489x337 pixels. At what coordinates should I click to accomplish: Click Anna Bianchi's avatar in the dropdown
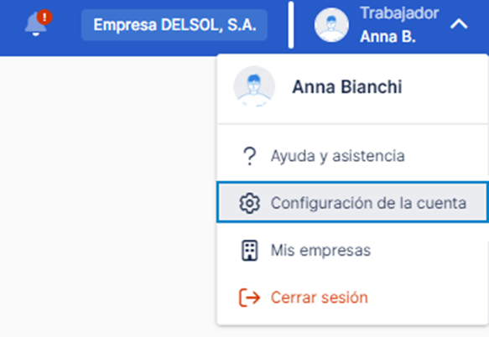coord(254,86)
